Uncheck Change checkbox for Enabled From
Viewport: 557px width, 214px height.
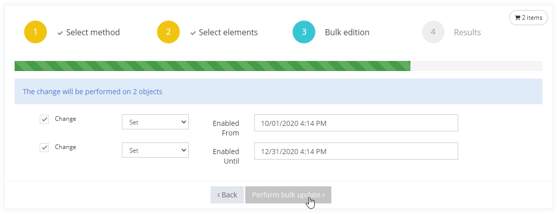[44, 119]
